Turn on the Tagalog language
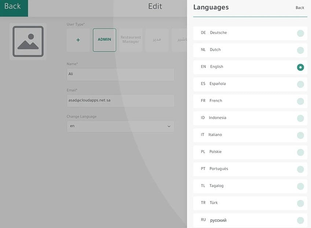The image size is (311, 228). click(300, 186)
